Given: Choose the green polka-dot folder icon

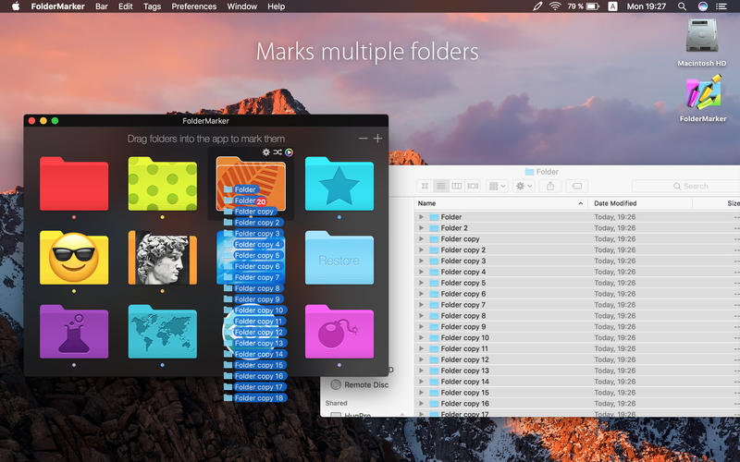Looking at the screenshot, I should point(163,184).
